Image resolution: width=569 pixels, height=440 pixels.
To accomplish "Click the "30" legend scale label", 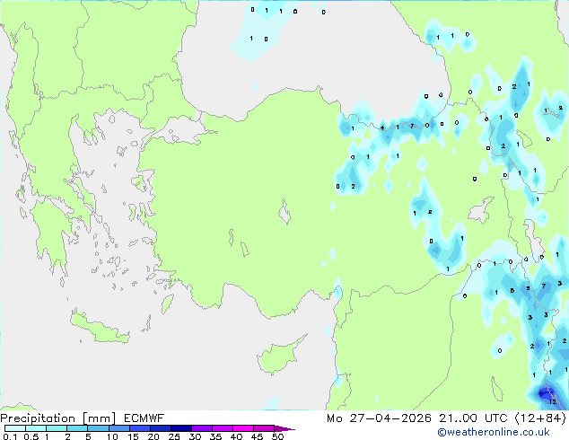I will [x=195, y=436].
